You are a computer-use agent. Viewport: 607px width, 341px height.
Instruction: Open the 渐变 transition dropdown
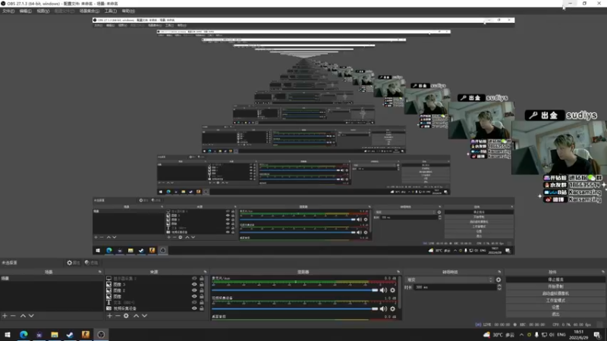click(x=449, y=280)
